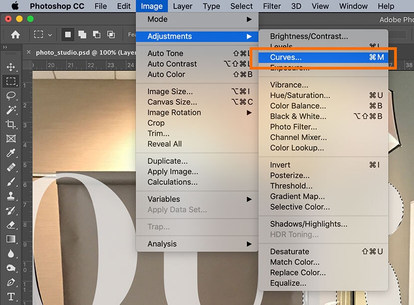The image size is (414, 305).
Task: Select the Move tool
Action: [x=10, y=67]
